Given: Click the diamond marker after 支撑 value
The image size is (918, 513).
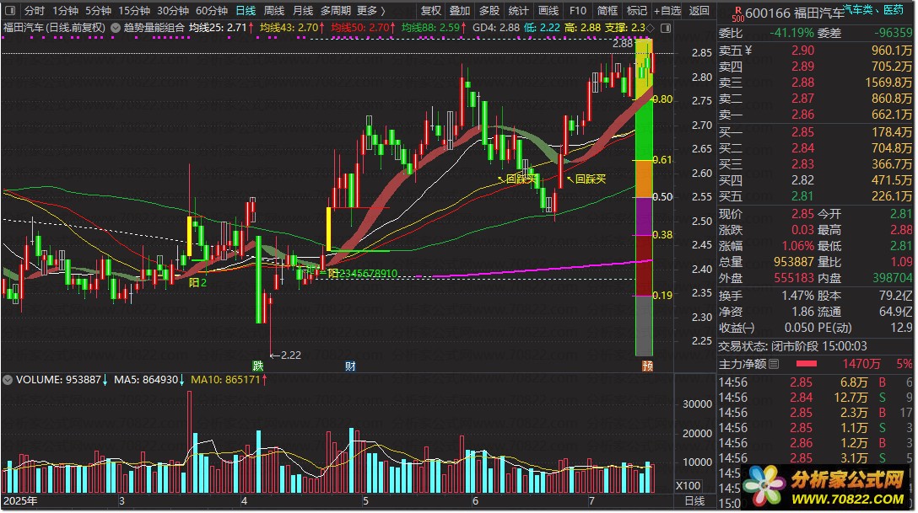Looking at the screenshot, I should [x=651, y=28].
